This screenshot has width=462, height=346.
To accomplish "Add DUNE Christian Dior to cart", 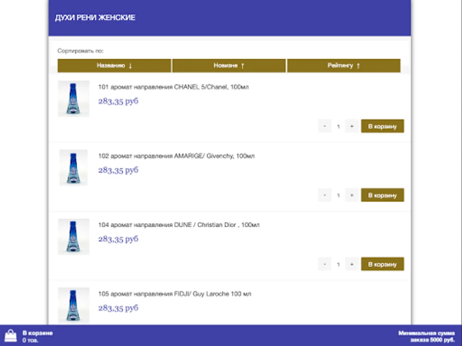I will [x=383, y=264].
